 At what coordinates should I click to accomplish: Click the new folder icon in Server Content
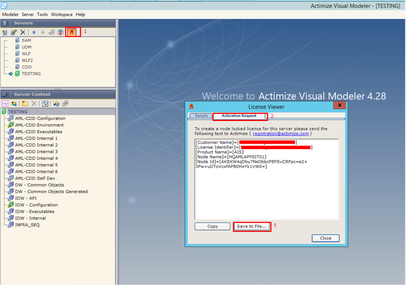(25, 104)
